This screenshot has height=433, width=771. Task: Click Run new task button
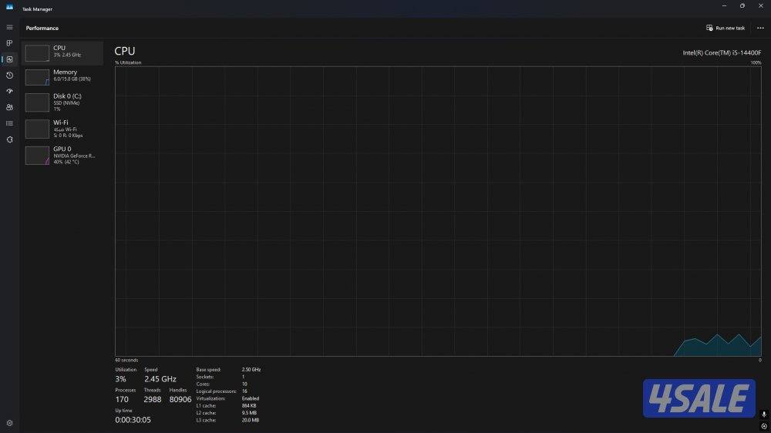726,28
